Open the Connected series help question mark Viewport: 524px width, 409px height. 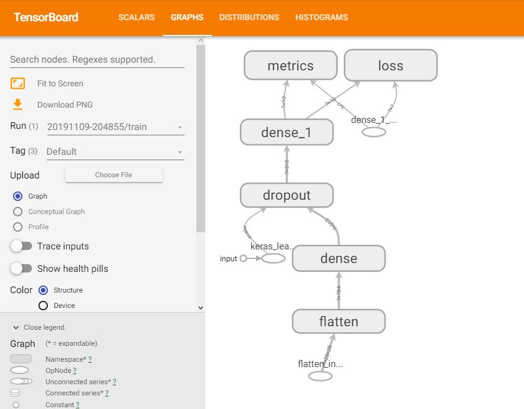[106, 393]
